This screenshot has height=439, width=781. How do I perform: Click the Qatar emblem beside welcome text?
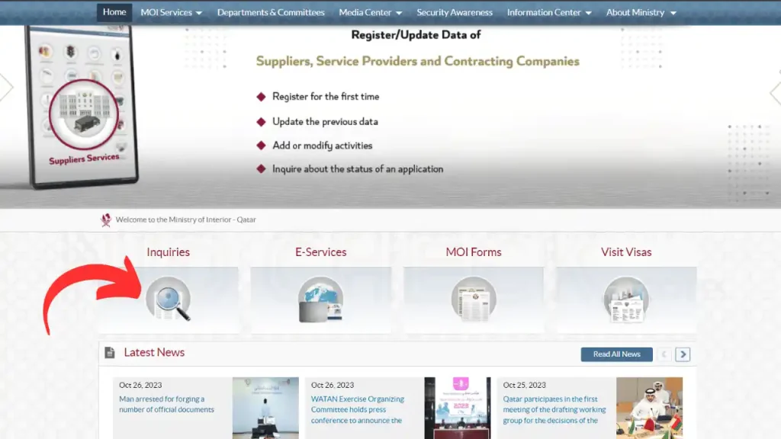click(106, 219)
